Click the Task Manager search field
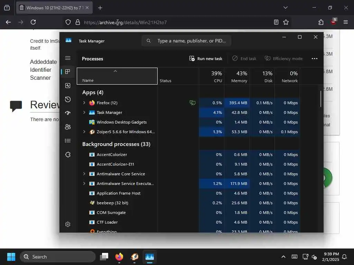The image size is (354, 265). (x=186, y=41)
